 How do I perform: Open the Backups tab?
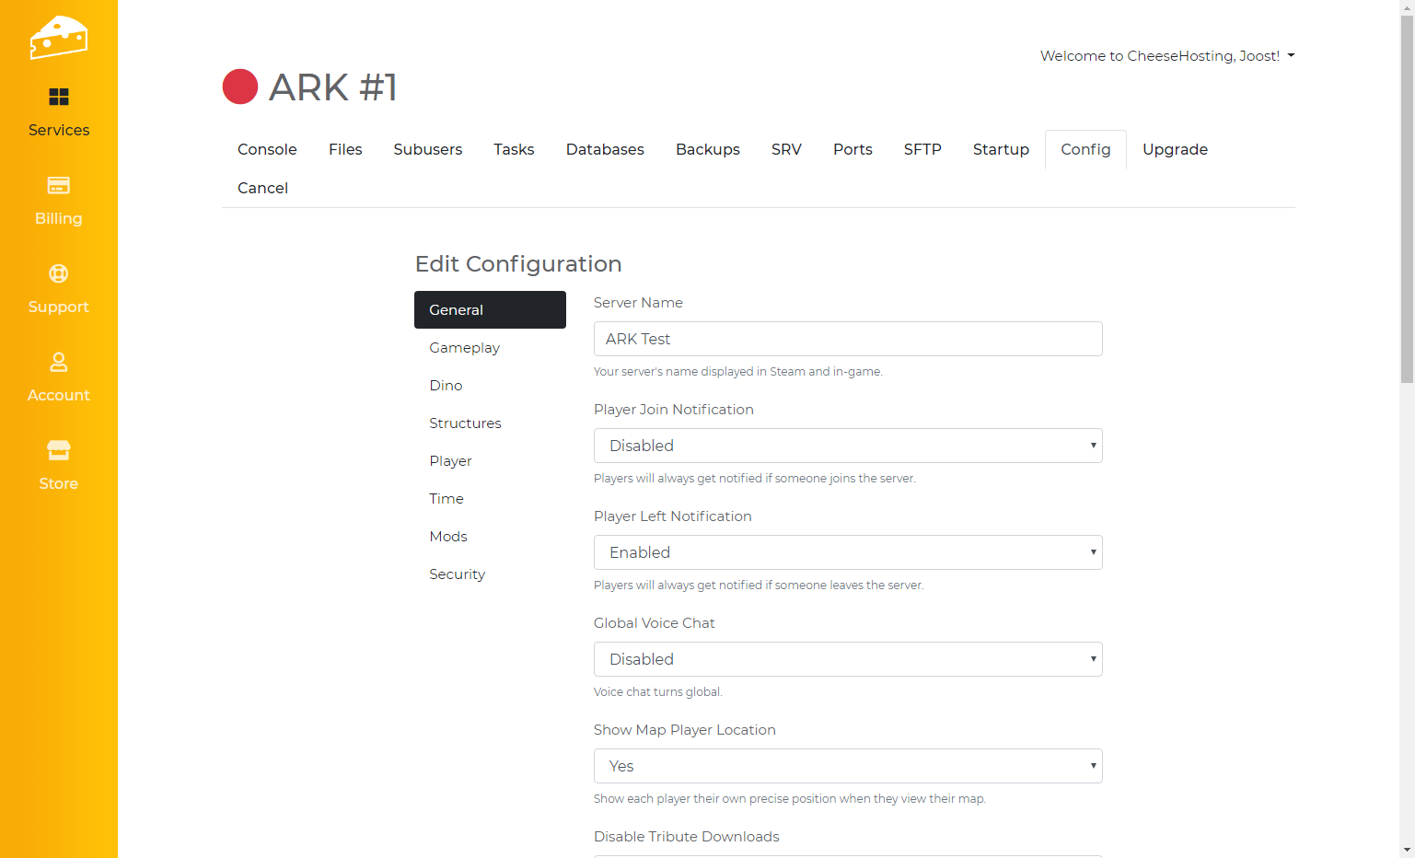tap(707, 149)
